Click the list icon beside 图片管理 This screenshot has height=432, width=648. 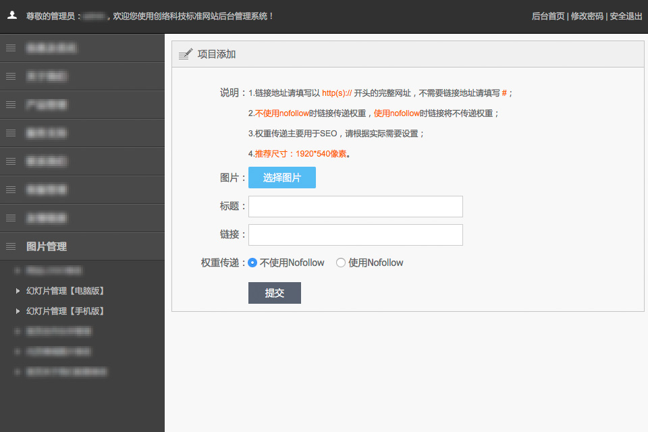pyautogui.click(x=10, y=246)
